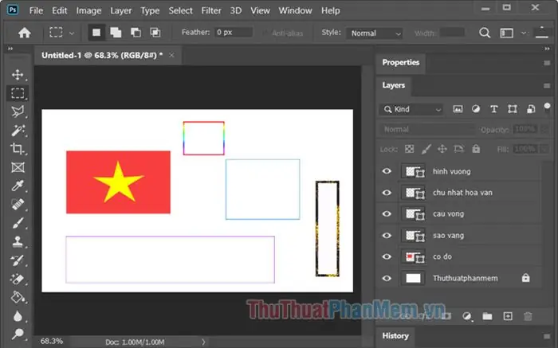Image resolution: width=558 pixels, height=348 pixels.
Task: Open the Style dropdown showing Normal
Action: click(x=375, y=33)
